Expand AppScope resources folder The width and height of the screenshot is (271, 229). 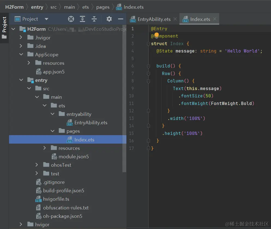(x=29, y=63)
